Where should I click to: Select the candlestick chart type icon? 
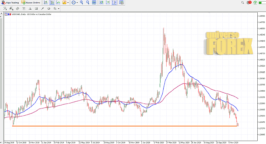point(52,2)
